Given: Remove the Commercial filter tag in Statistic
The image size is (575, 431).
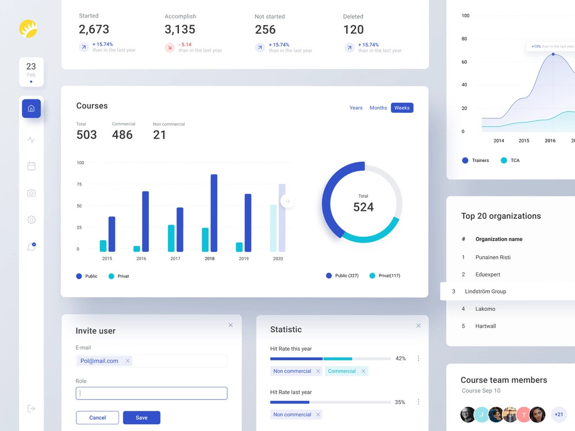Looking at the screenshot, I should (x=363, y=371).
